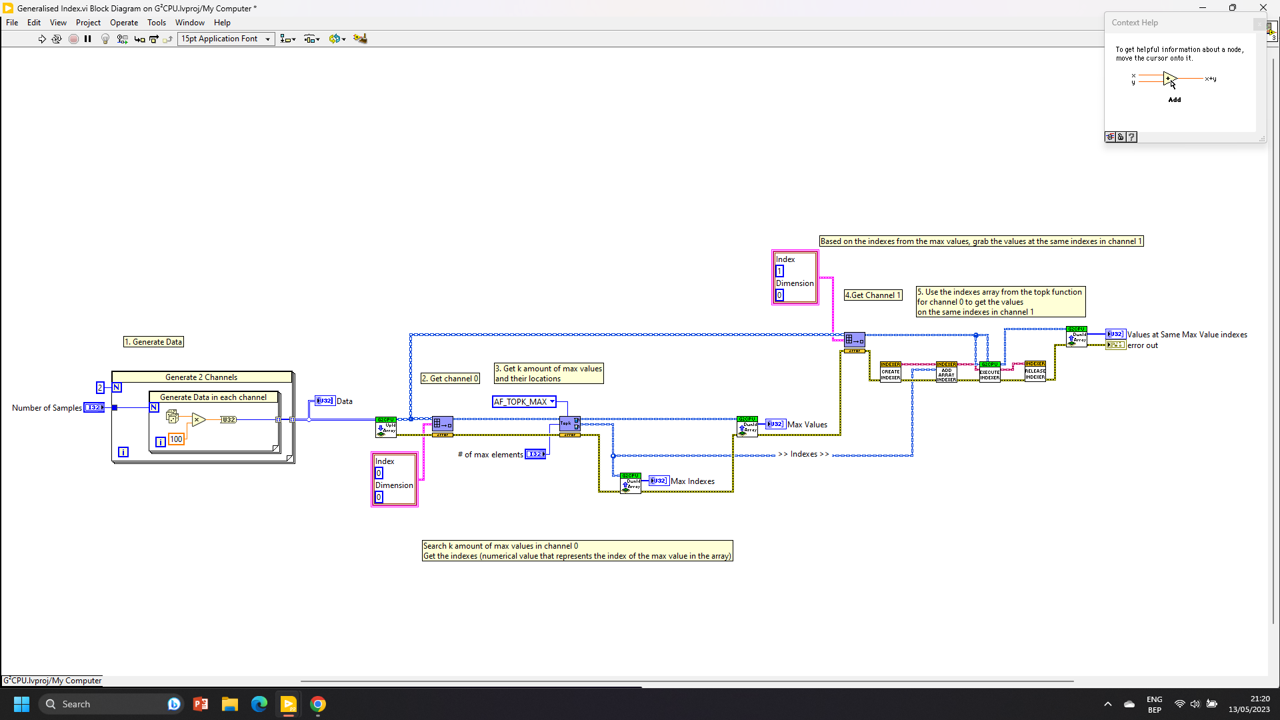Click the RELEASE INDEXER node
The height and width of the screenshot is (720, 1280).
1035,371
